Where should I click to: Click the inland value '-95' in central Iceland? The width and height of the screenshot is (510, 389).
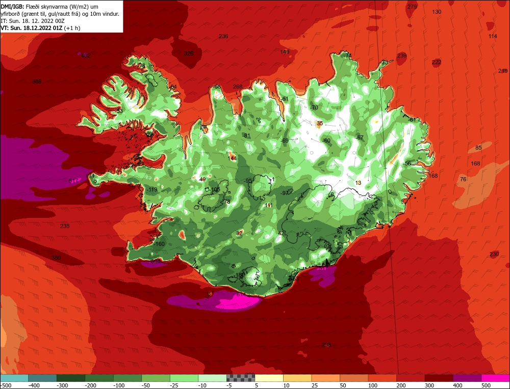[248, 181]
